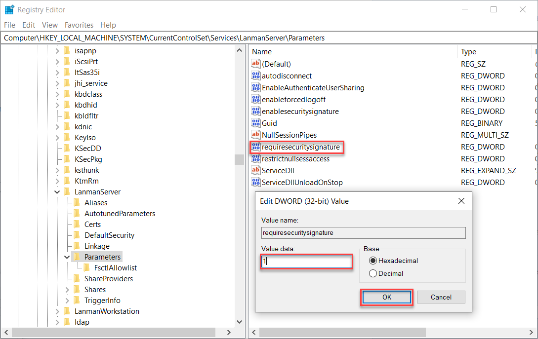Open the Favorites menu
538x339 pixels.
click(79, 25)
